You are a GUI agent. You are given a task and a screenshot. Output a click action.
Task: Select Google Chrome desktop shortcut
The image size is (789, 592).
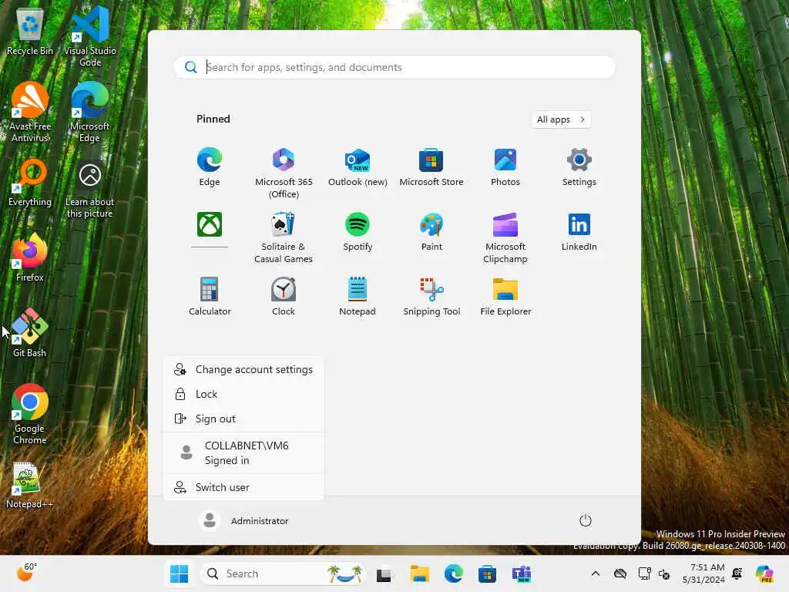(x=30, y=414)
